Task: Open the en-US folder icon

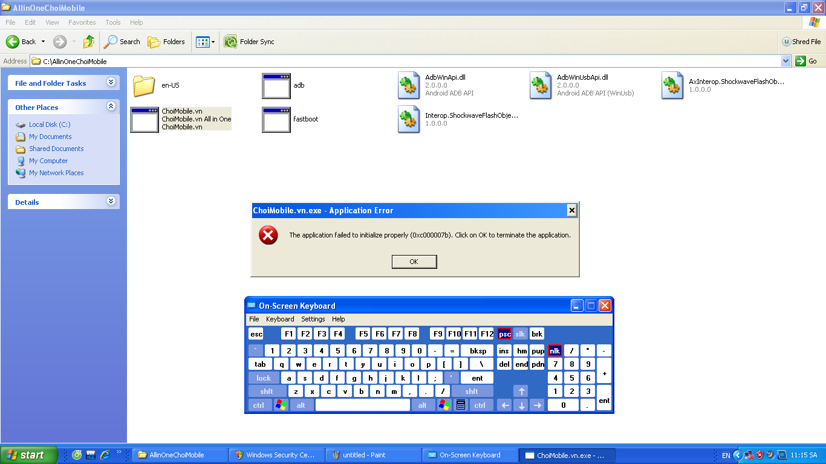Action: [x=144, y=85]
